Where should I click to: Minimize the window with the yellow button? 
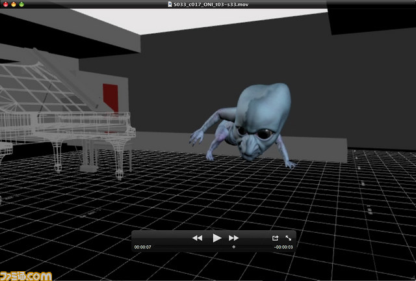14,5
